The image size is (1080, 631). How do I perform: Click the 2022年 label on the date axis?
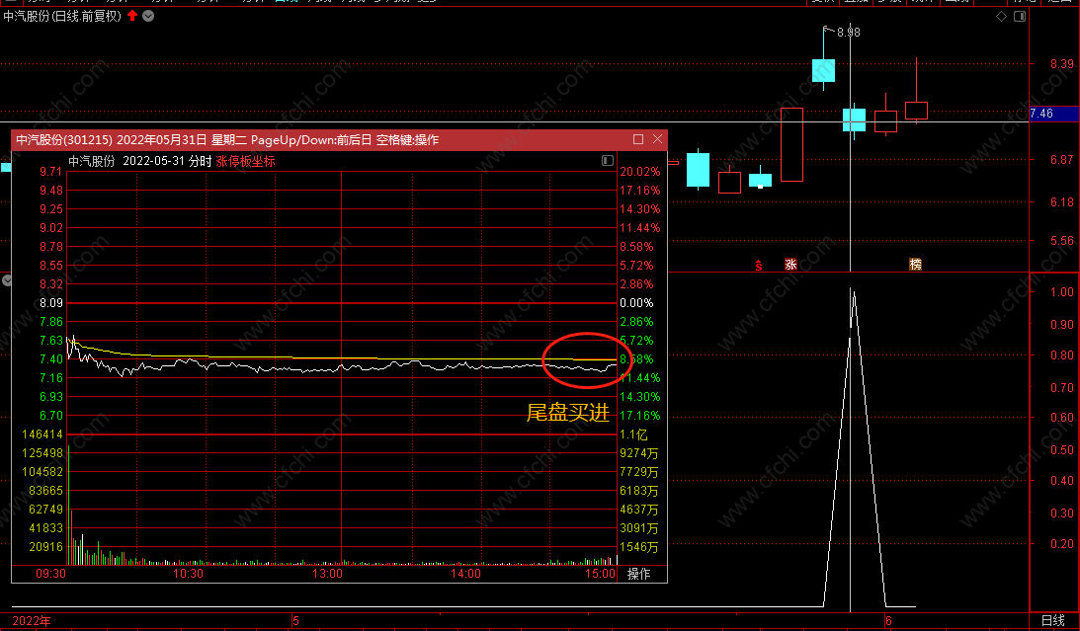(x=31, y=621)
